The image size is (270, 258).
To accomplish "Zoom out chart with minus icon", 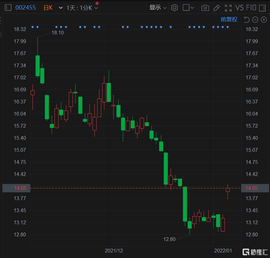I will click(255, 20).
